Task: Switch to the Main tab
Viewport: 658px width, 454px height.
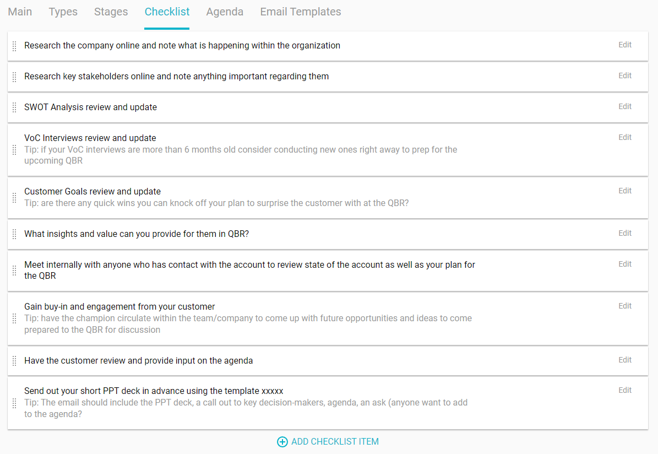Action: click(x=20, y=12)
